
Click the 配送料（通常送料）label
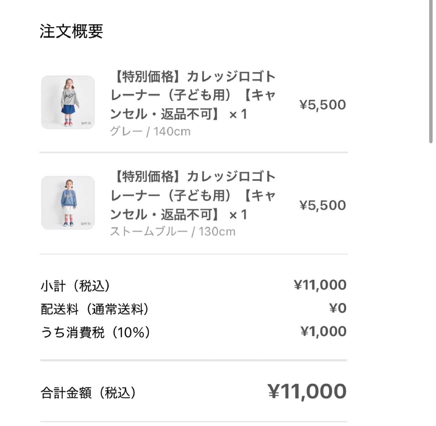click(95, 309)
